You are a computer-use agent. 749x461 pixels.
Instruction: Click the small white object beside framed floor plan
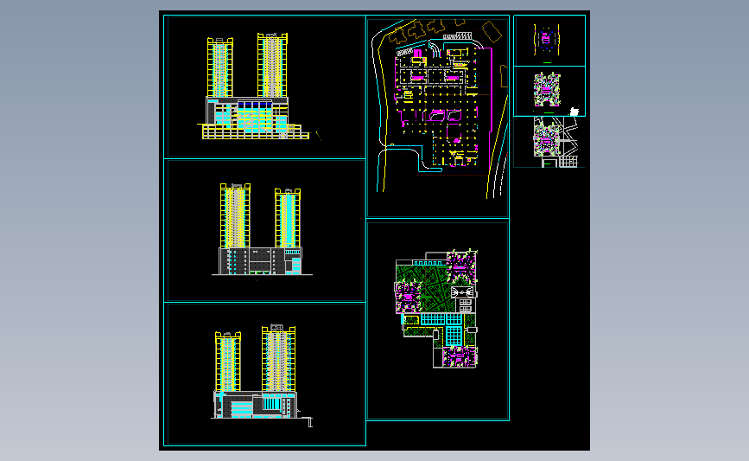coord(574,112)
